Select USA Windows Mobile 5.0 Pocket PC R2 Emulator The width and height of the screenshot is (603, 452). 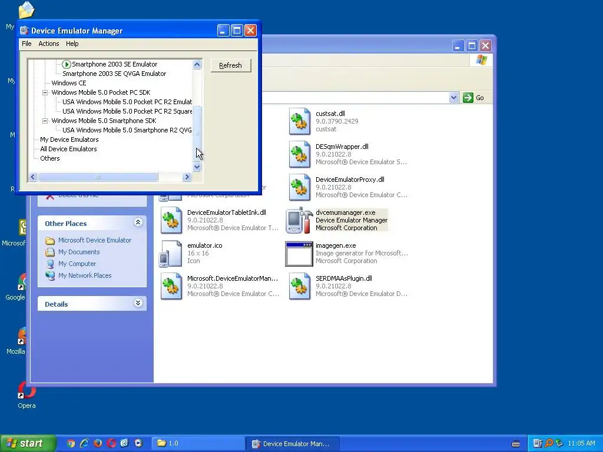pyautogui.click(x=127, y=102)
